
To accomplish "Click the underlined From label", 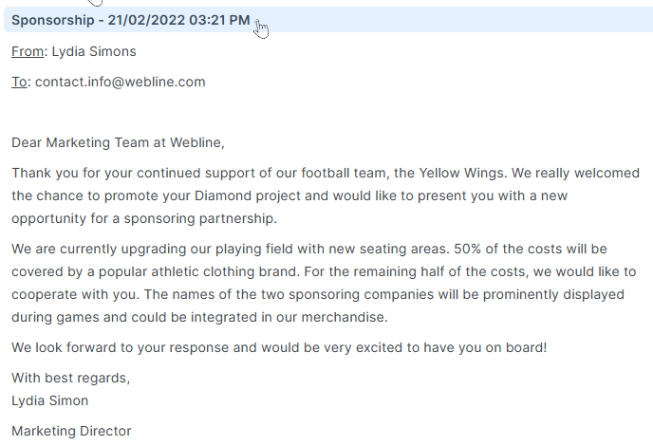I will pyautogui.click(x=28, y=51).
